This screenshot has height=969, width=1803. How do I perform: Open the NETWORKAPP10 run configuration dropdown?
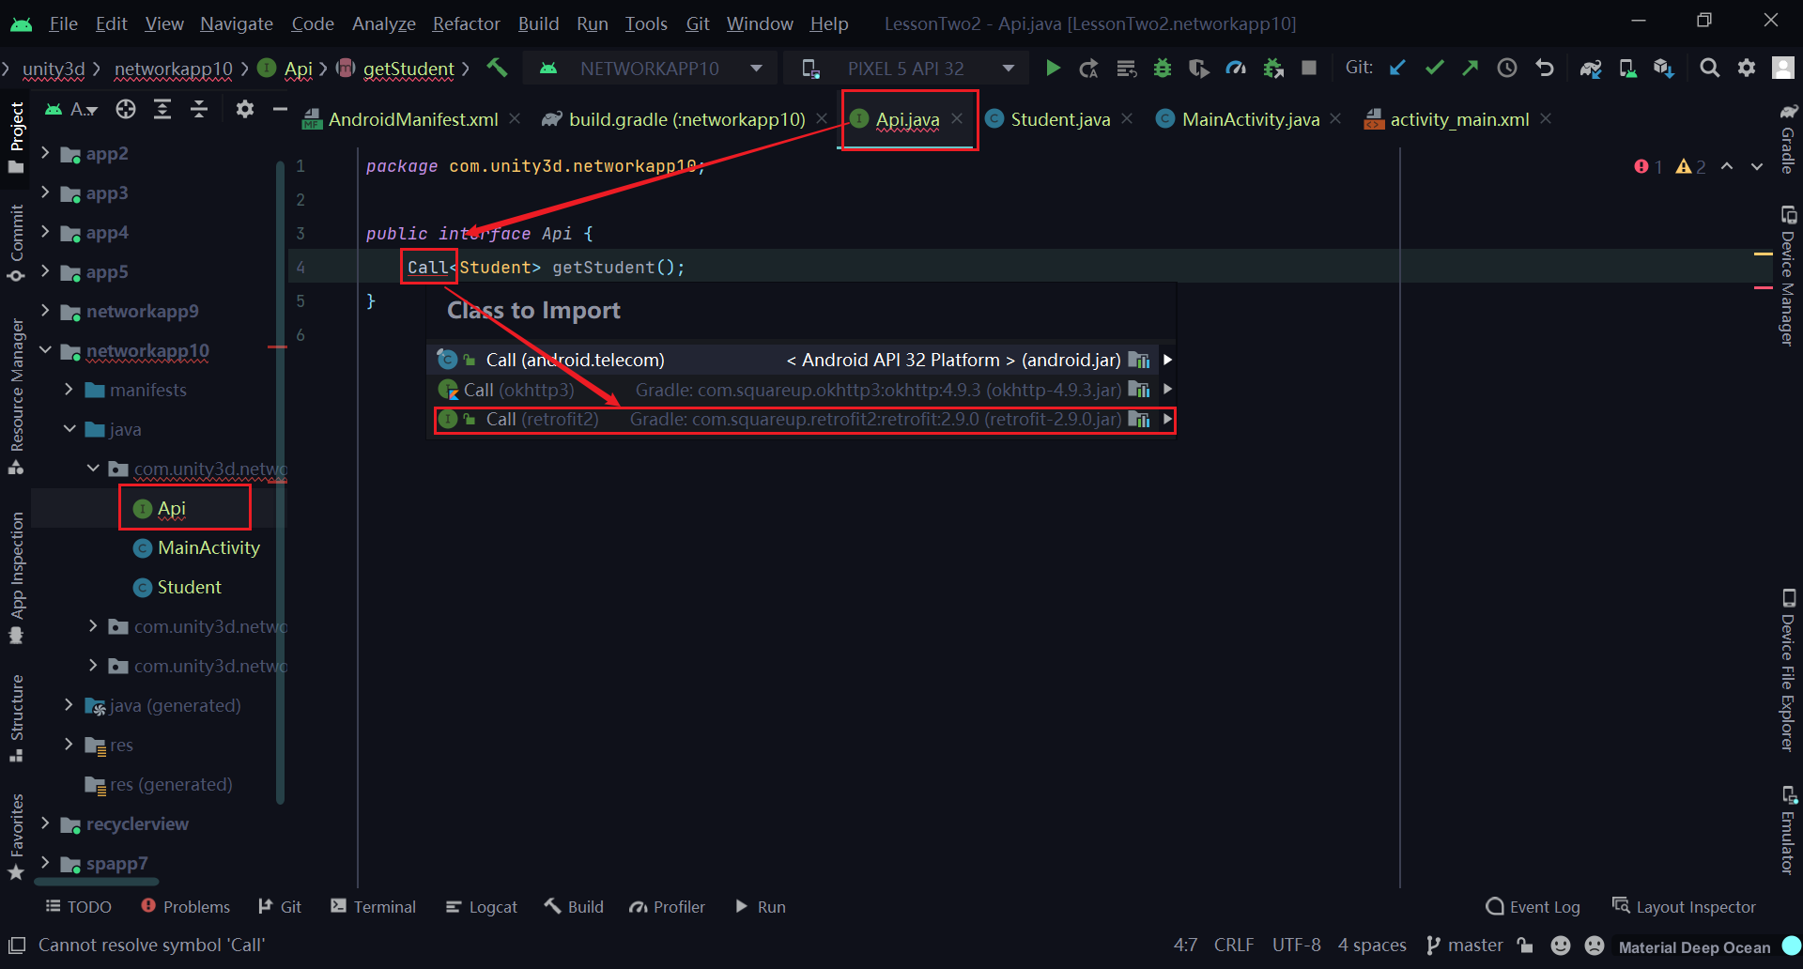(650, 69)
